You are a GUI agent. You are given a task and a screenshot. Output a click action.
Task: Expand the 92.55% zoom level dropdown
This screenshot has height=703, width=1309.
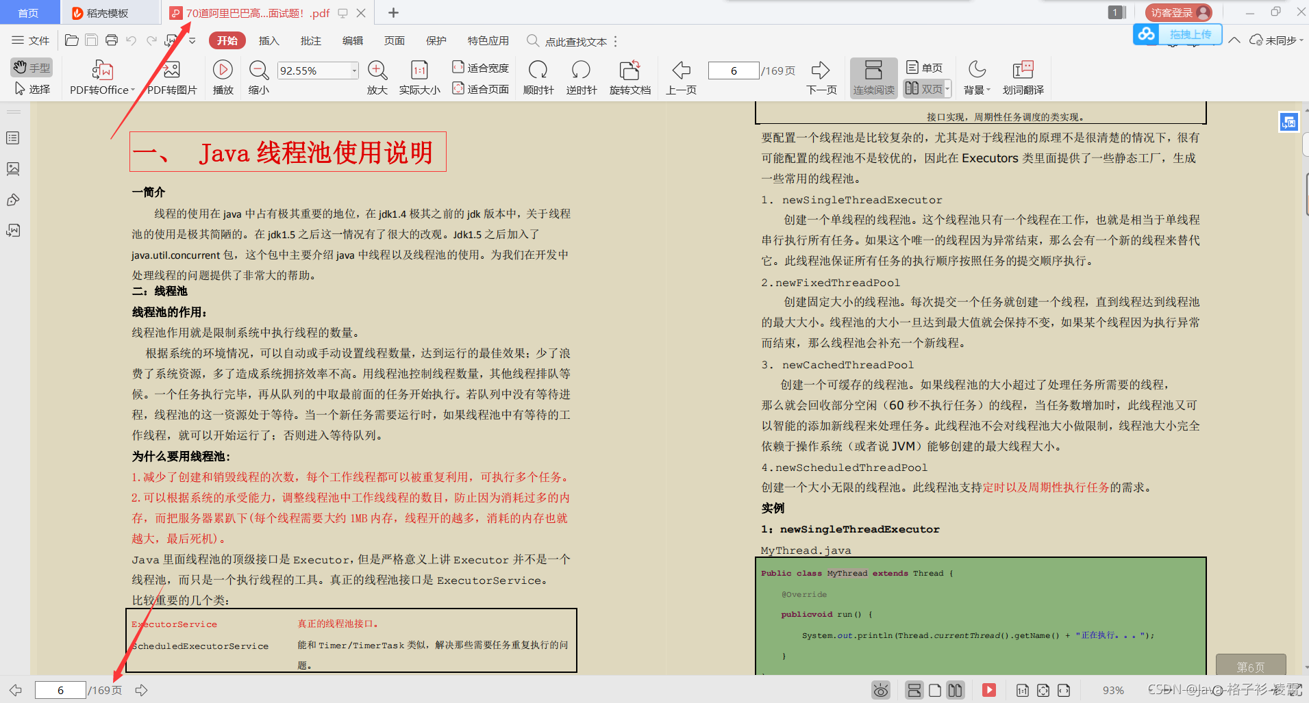(354, 71)
